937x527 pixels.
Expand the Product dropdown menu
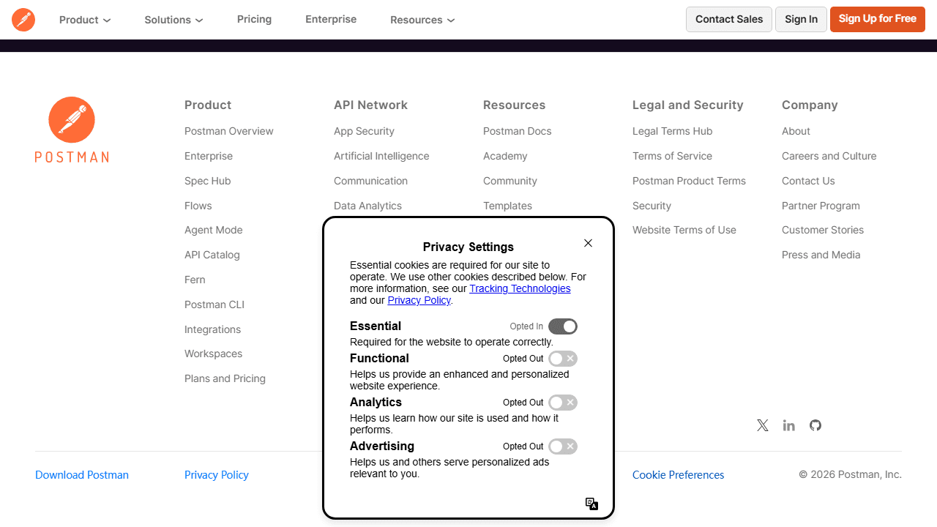(85, 20)
